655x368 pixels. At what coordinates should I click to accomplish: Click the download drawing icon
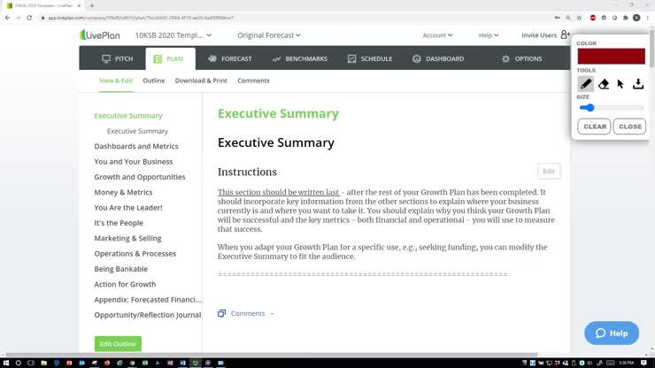click(x=638, y=84)
